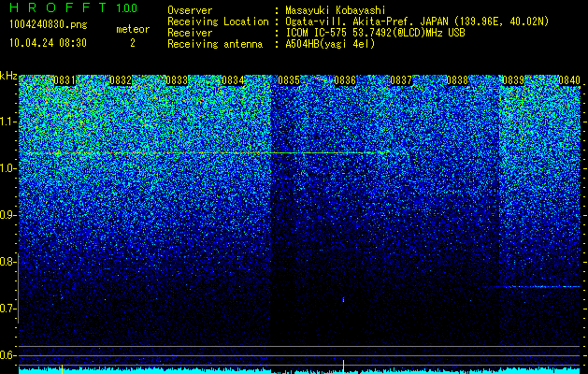Click the 0833 time marker
This screenshot has height=374, width=588.
pyautogui.click(x=177, y=80)
